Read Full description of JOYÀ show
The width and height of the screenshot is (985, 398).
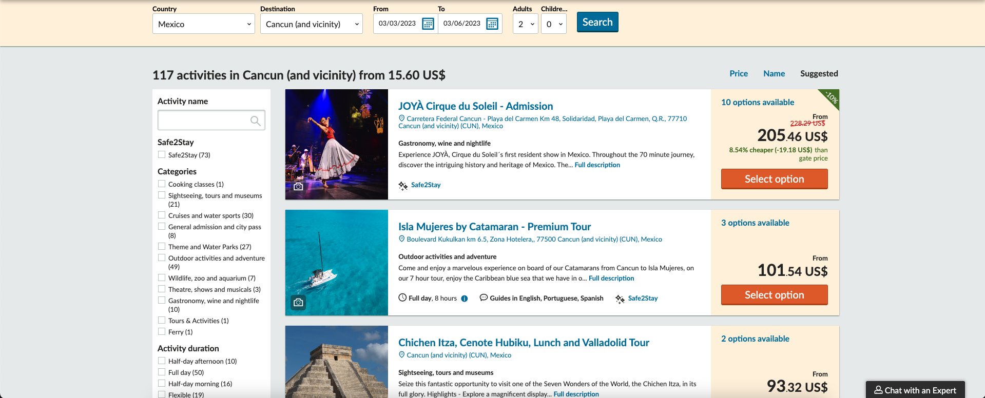597,165
